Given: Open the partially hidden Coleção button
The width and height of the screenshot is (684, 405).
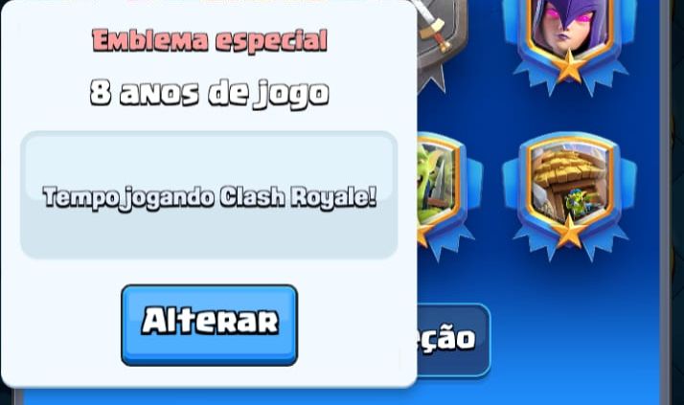Looking at the screenshot, I should coord(453,339).
